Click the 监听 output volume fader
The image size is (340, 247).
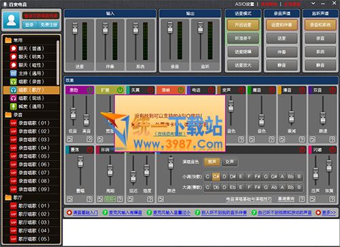[x=201, y=29]
